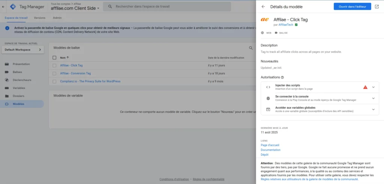The height and width of the screenshot is (184, 384).
Task: Tick the Affilae - Conversion Tag checkbox
Action: tap(54, 73)
